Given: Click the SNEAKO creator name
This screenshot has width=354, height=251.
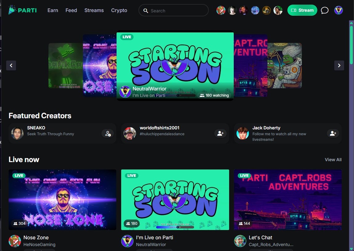Looking at the screenshot, I should coord(36,128).
